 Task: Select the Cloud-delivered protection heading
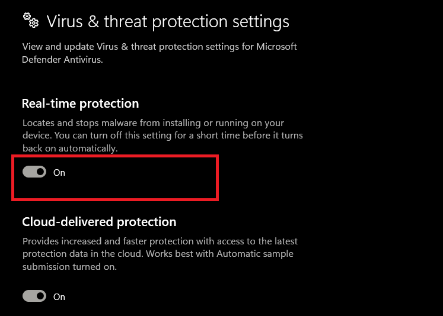pos(99,222)
